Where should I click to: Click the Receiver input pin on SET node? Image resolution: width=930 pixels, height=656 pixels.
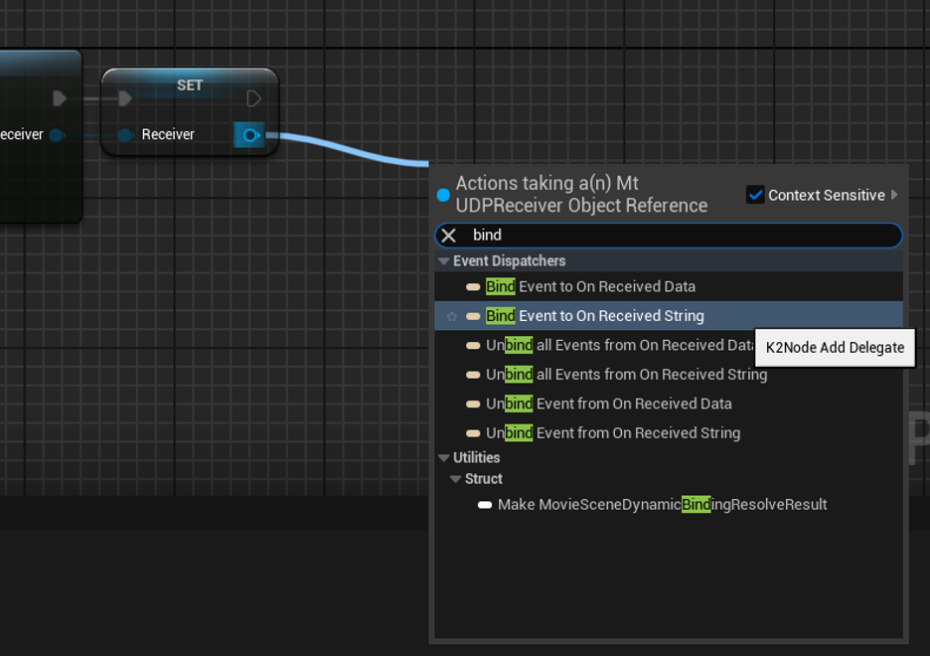(125, 135)
